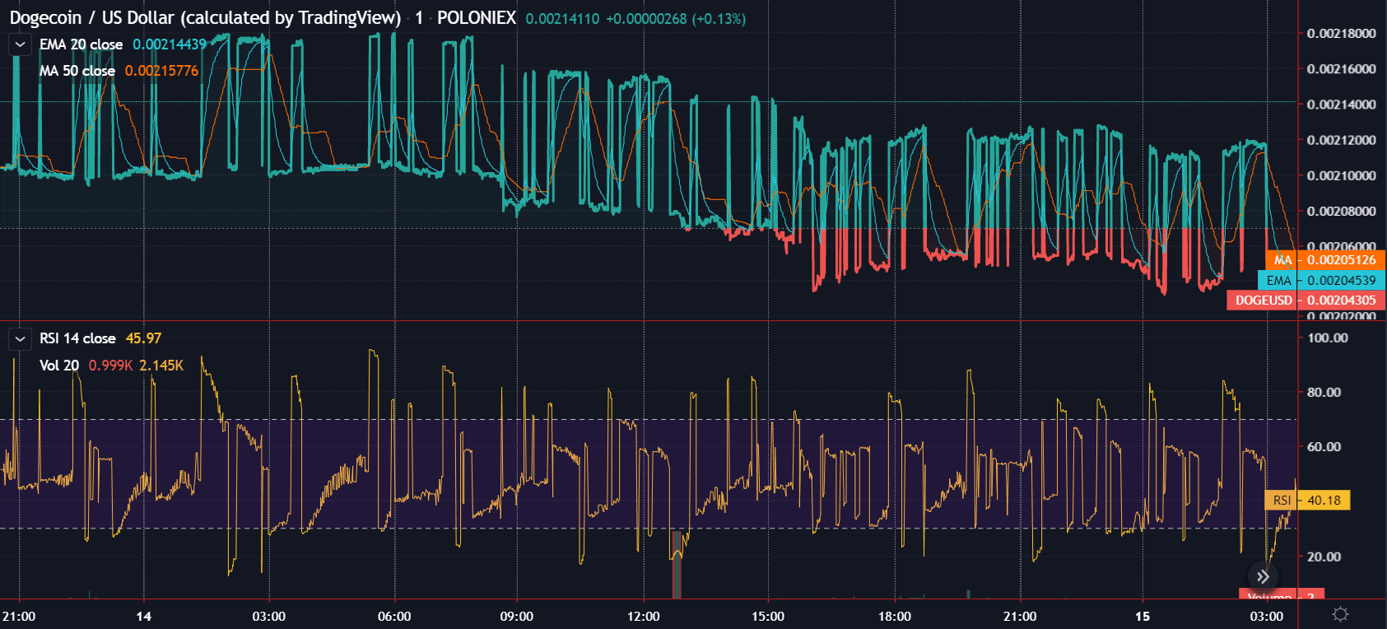This screenshot has height=629, width=1387.
Task: Collapse the main chart indicator legend chevron
Action: pyautogui.click(x=20, y=44)
